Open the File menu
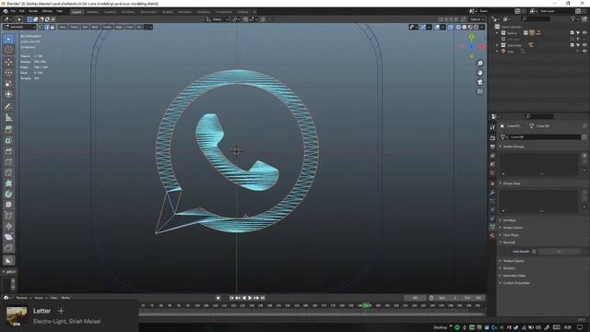 point(13,11)
